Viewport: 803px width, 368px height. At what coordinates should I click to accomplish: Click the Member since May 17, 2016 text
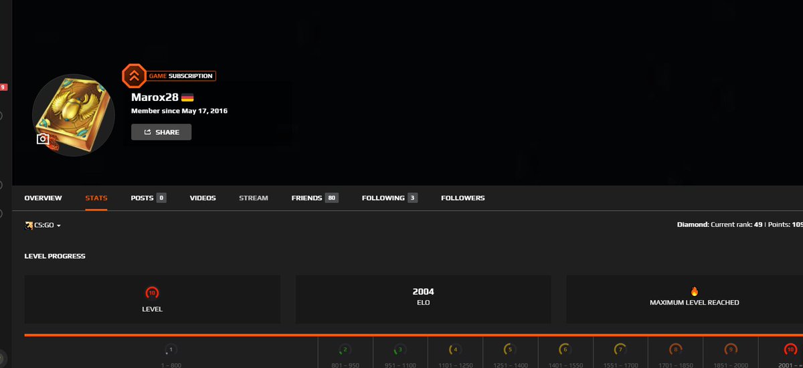point(179,111)
